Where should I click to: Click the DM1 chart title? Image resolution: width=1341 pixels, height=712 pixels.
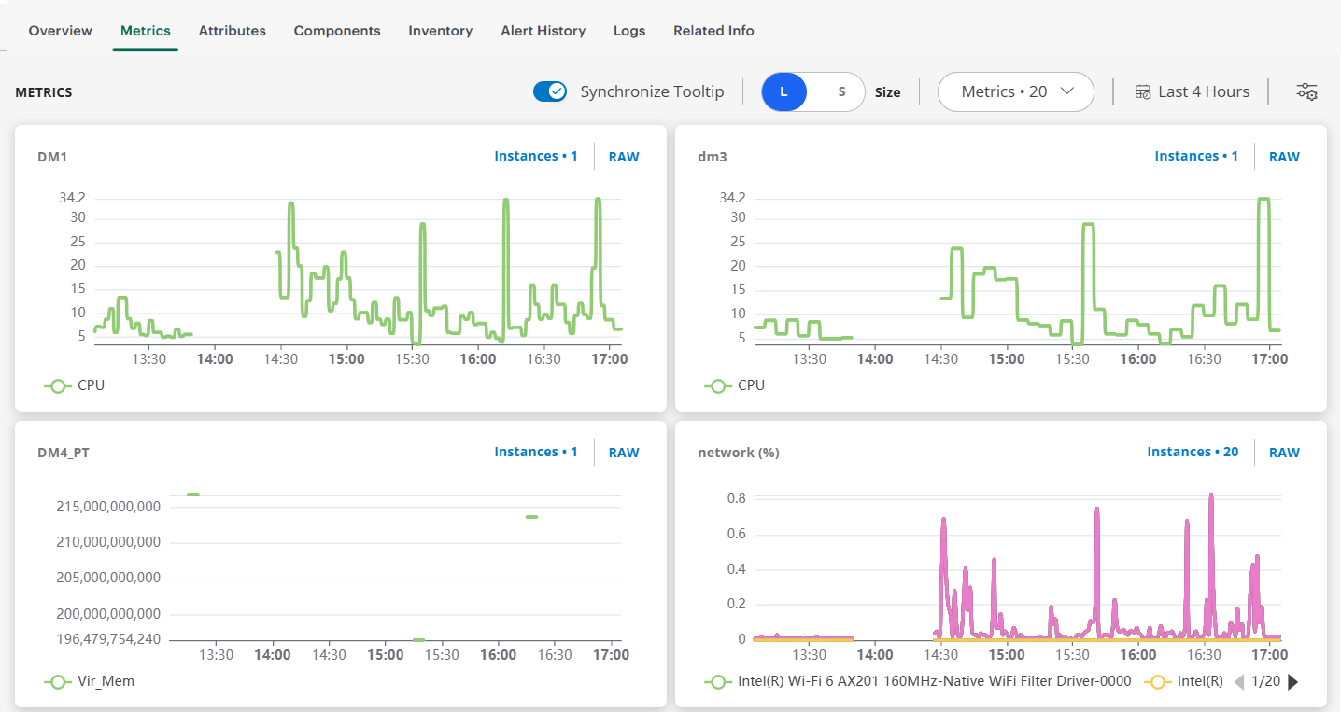coord(52,157)
